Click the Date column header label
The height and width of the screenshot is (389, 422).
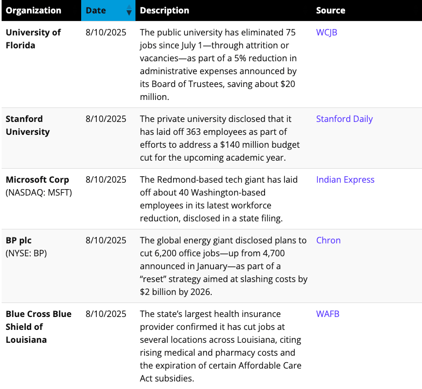[x=96, y=11]
